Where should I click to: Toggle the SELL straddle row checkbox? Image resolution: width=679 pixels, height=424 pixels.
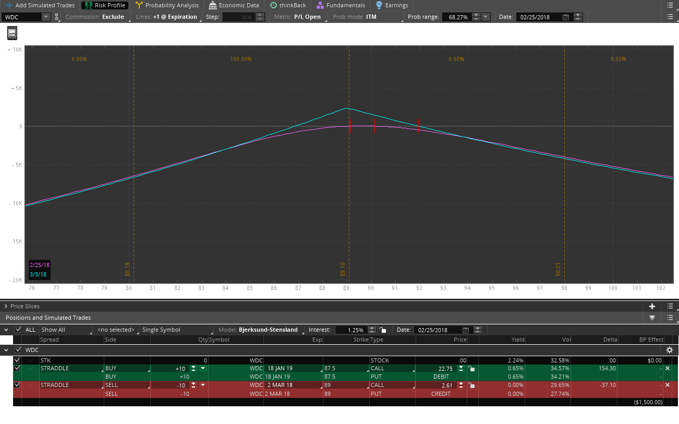[17, 385]
